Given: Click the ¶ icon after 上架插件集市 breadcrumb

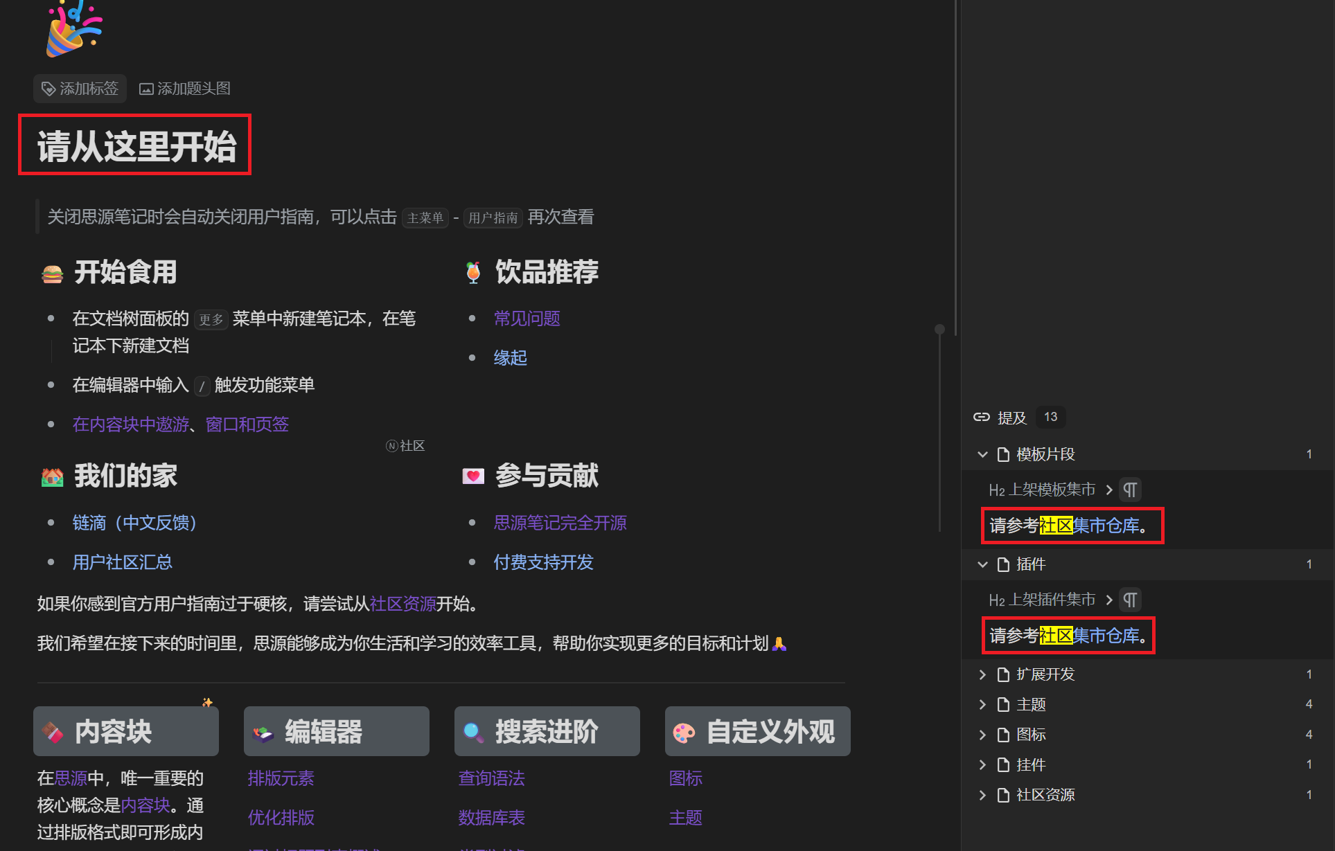Looking at the screenshot, I should click(1130, 600).
